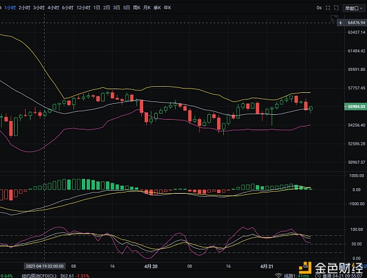Click the KDJ 100.00 axis label

tap(357, 229)
